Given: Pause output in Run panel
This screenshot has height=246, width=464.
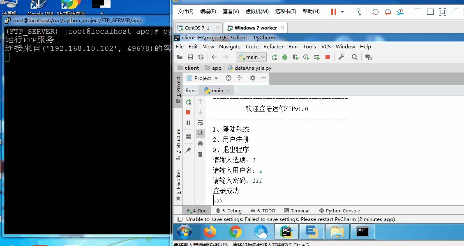Looking at the screenshot, I should tap(188, 123).
